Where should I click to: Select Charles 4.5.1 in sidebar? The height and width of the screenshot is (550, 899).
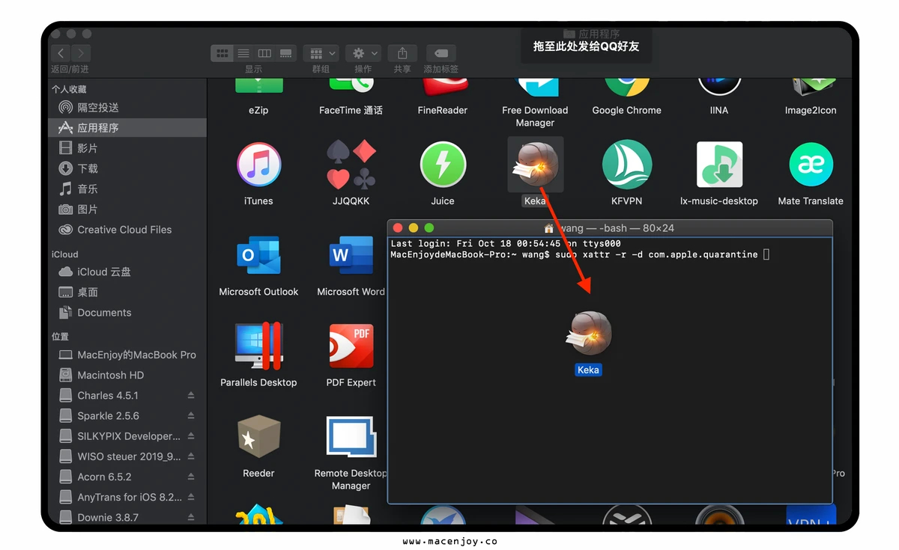click(128, 395)
